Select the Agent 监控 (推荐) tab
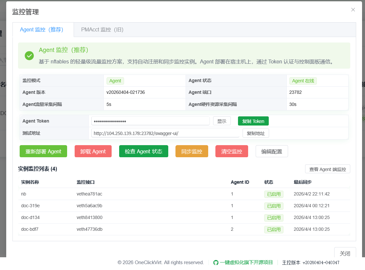The width and height of the screenshot is (365, 270). click(42, 30)
